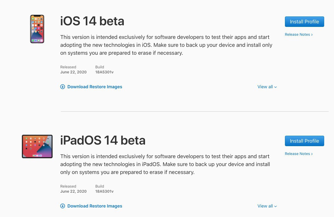Click the iPhone device image
The height and width of the screenshot is (217, 334).
click(x=37, y=29)
